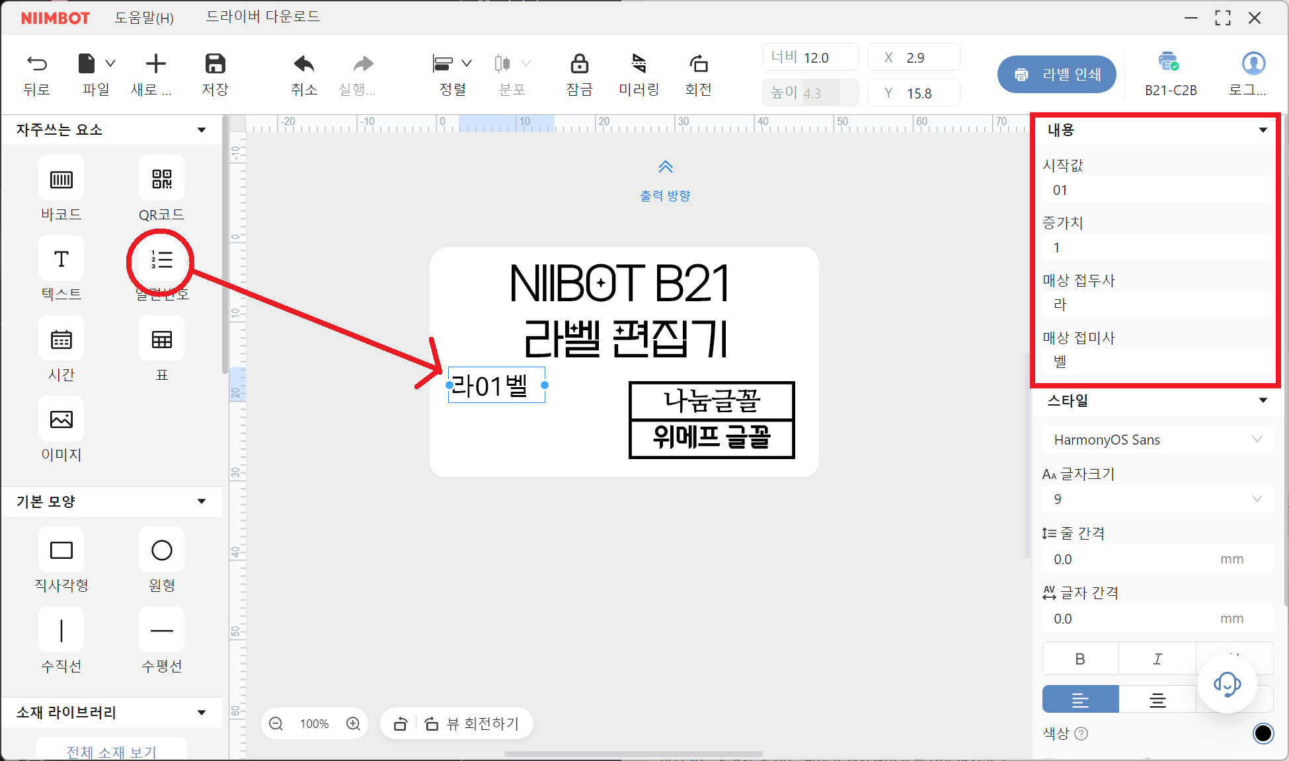Image resolution: width=1289 pixels, height=761 pixels.
Task: Open the black 색상 color swatch
Action: coord(1263,733)
